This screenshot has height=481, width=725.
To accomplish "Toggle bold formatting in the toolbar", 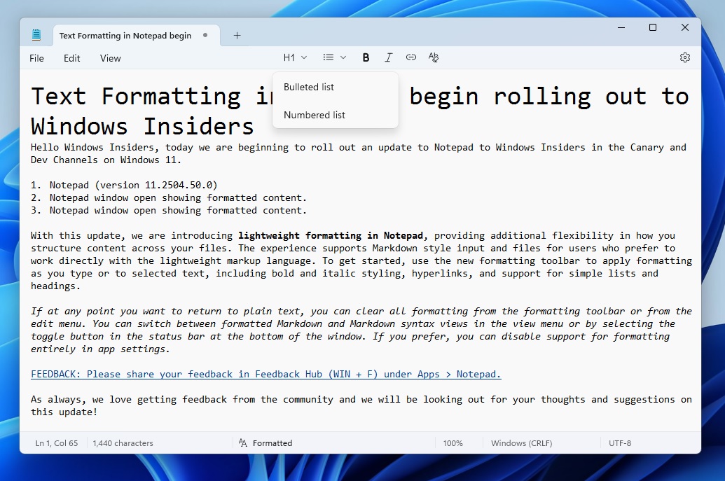I will coord(366,57).
